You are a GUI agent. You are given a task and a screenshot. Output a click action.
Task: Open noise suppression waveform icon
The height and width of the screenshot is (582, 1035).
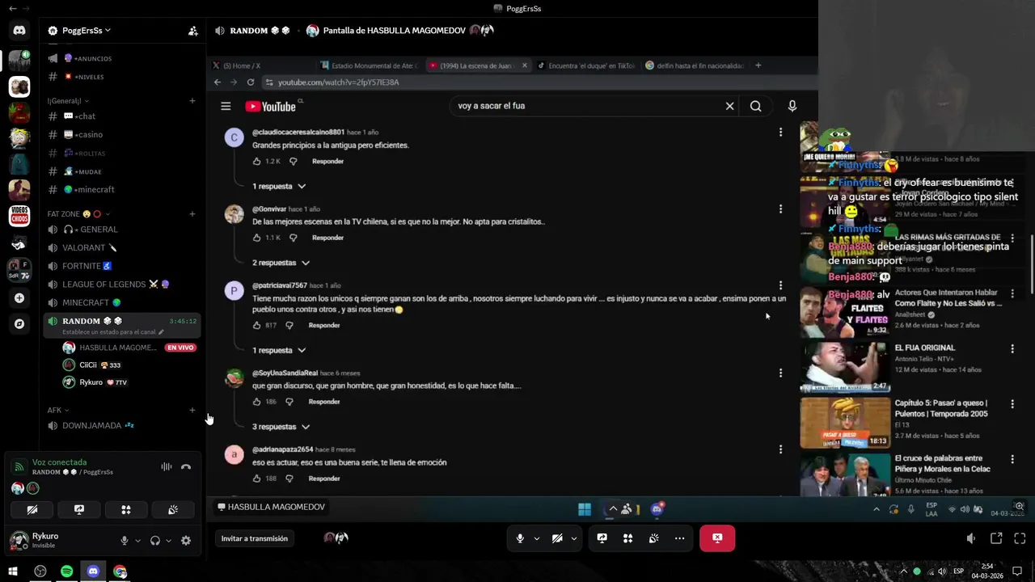[167, 466]
